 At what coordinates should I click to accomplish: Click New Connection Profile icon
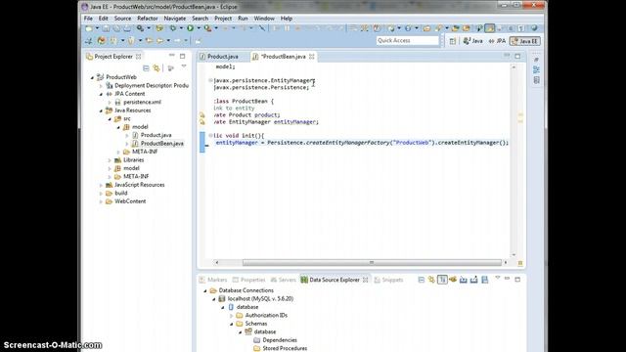click(453, 280)
